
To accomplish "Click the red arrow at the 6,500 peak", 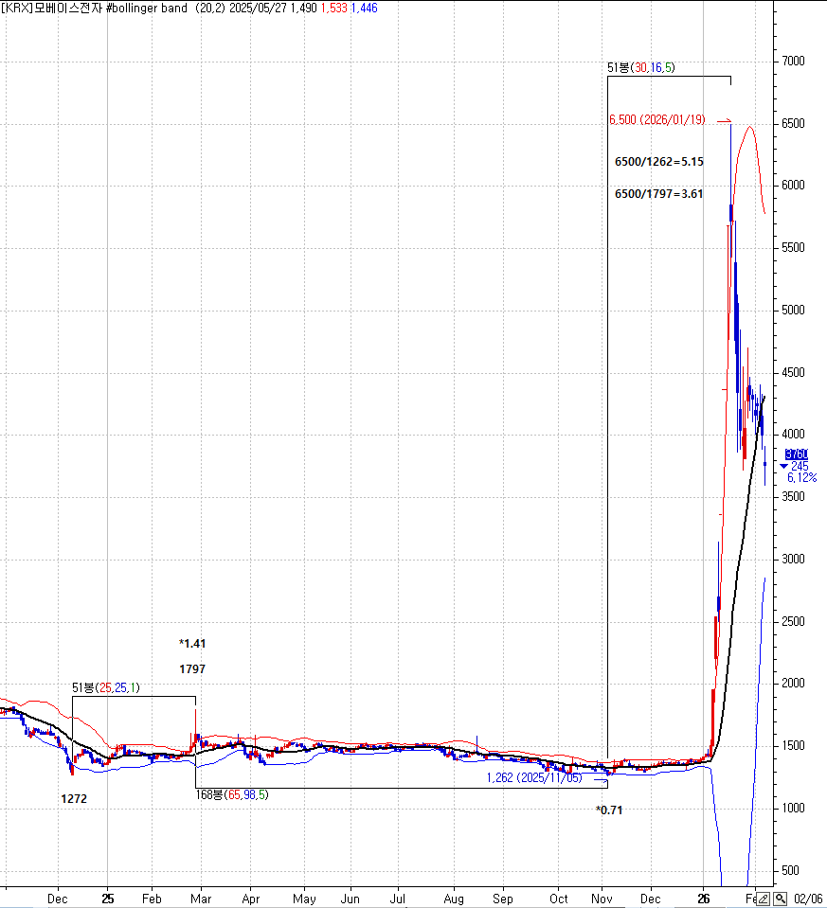I will 724,121.
